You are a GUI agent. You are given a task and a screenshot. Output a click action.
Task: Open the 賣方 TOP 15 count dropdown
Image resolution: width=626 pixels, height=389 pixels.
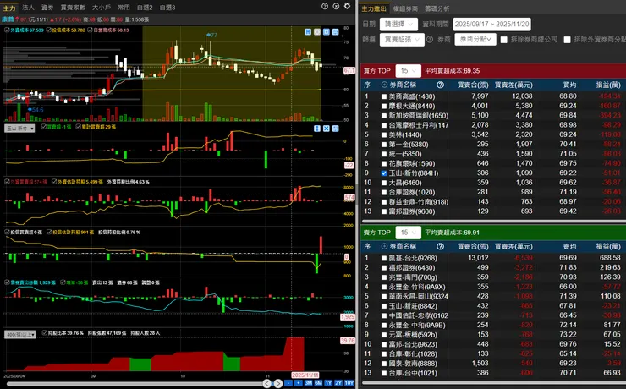tap(408, 233)
